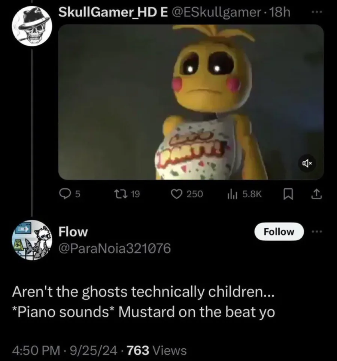
Task: Go to the @ESkullgamer handle
Action: 215,12
